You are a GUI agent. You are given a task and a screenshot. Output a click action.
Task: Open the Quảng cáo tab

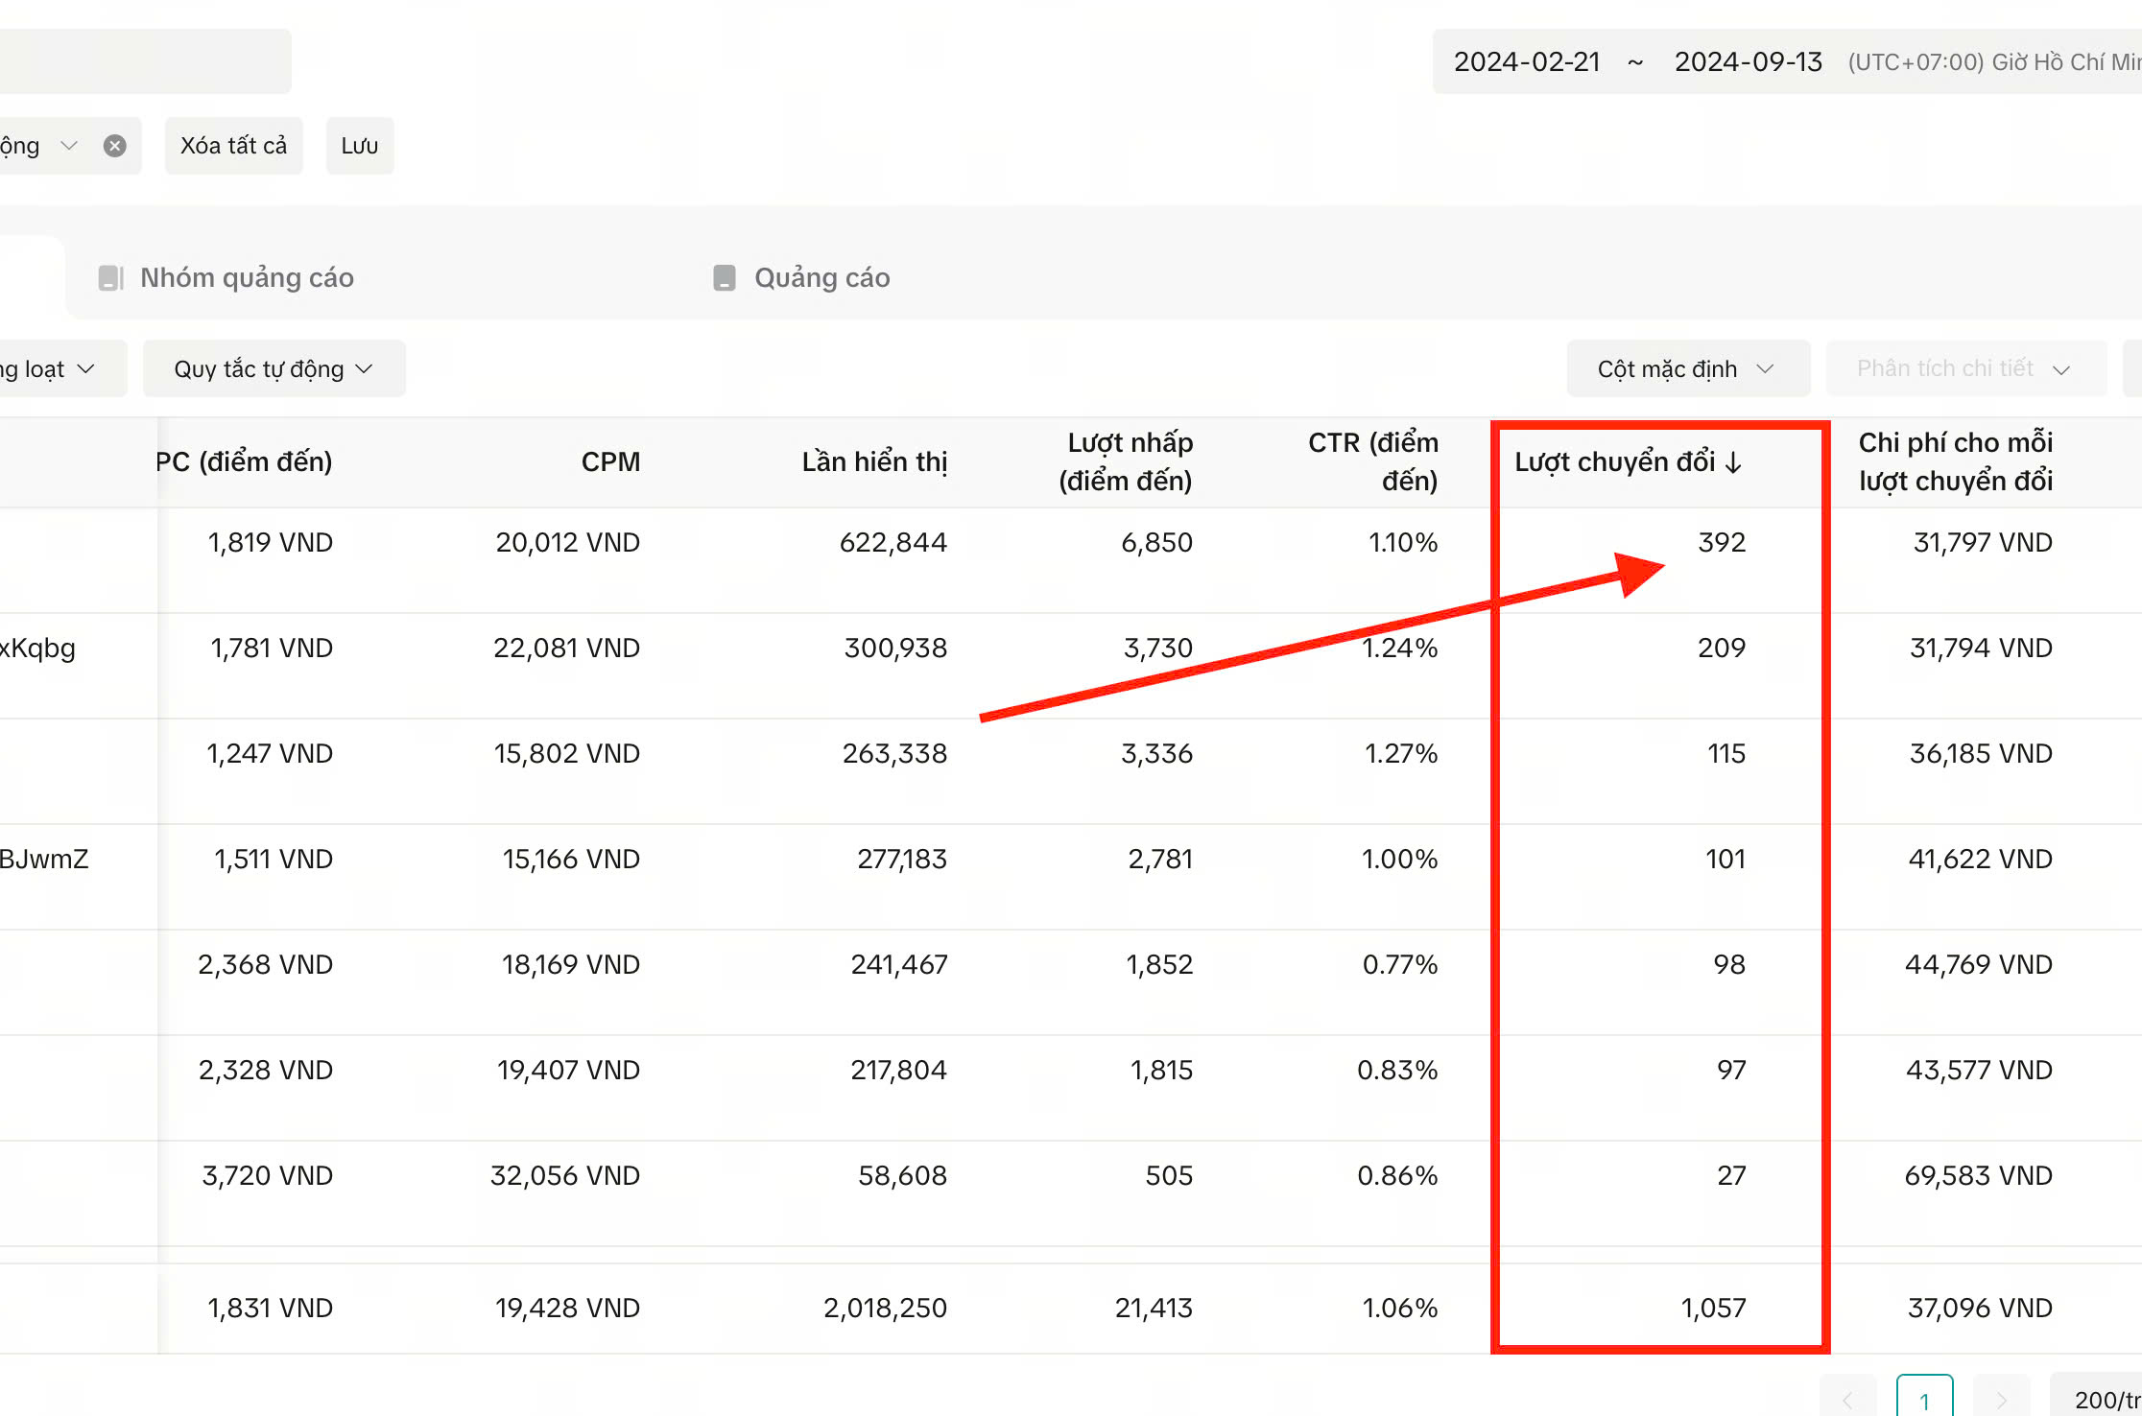click(x=802, y=278)
